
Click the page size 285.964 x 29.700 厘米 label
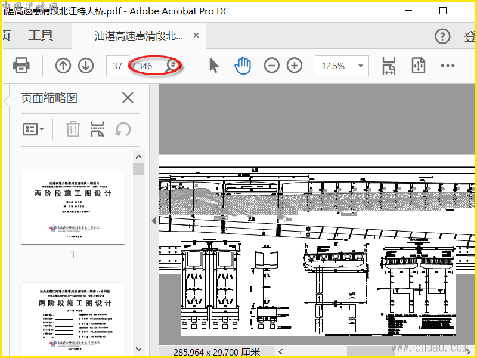pyautogui.click(x=216, y=352)
